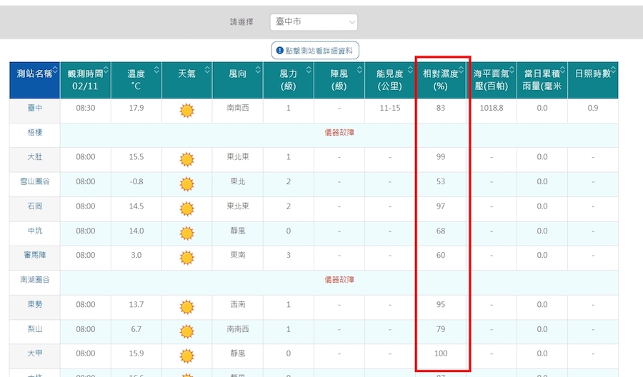The width and height of the screenshot is (643, 377).
Task: Click sunny weather icon in 雪山圈谷 row
Action: (x=186, y=184)
